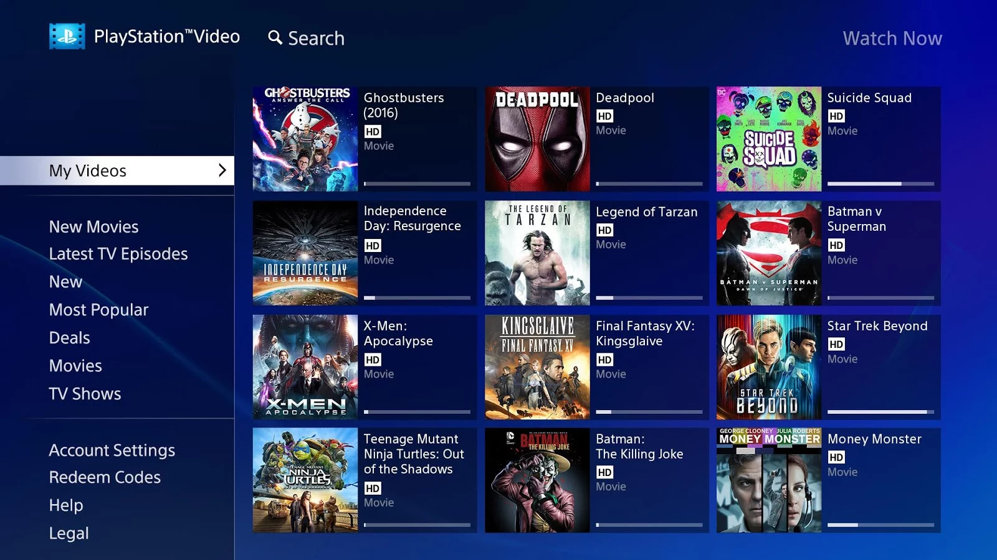The image size is (997, 560).
Task: Click the PlayStation Video logo icon
Action: 67,37
